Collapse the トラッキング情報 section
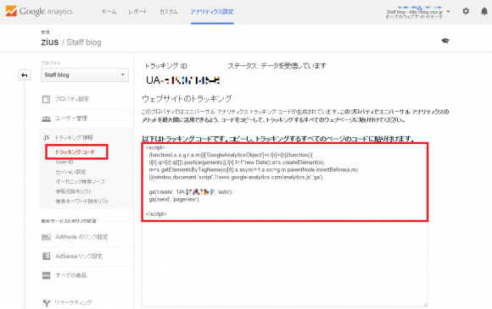 pyautogui.click(x=74, y=137)
